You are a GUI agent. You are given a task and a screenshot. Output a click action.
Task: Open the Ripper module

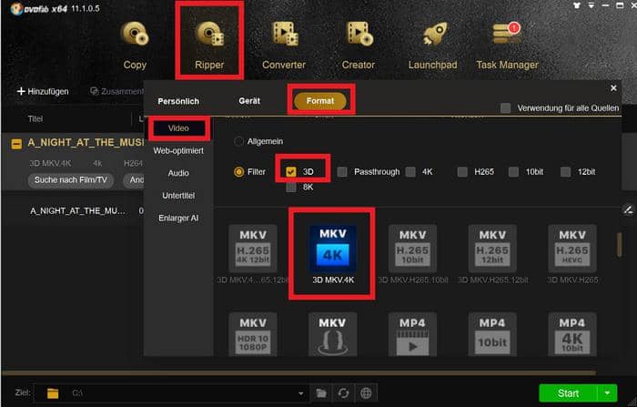pos(209,46)
